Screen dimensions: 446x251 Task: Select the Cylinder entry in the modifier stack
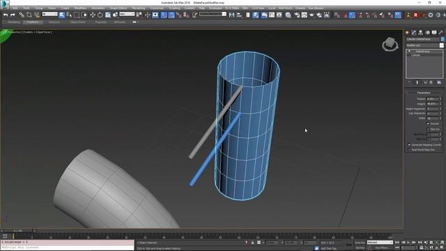[416, 55]
